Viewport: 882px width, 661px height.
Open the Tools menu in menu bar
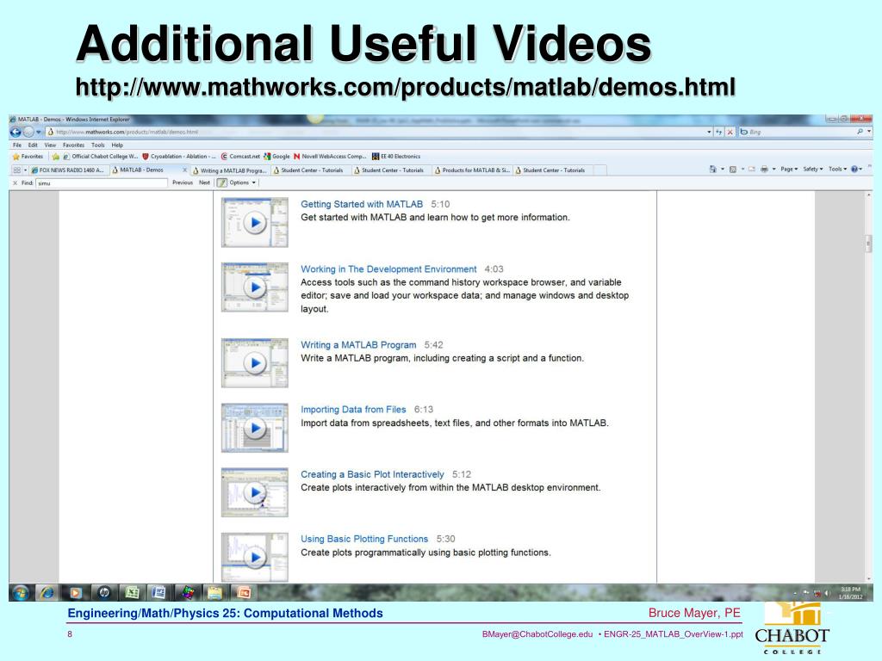click(x=98, y=145)
